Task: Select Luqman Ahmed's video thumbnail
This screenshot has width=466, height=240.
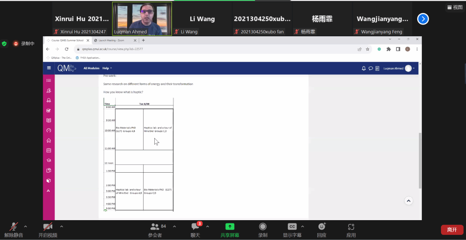Action: pyautogui.click(x=142, y=18)
